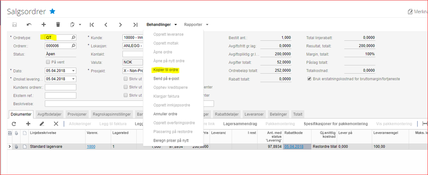This screenshot has height=175, width=428.
Task: Toggle third Skriv ut checkbox
Action: click(126, 95)
